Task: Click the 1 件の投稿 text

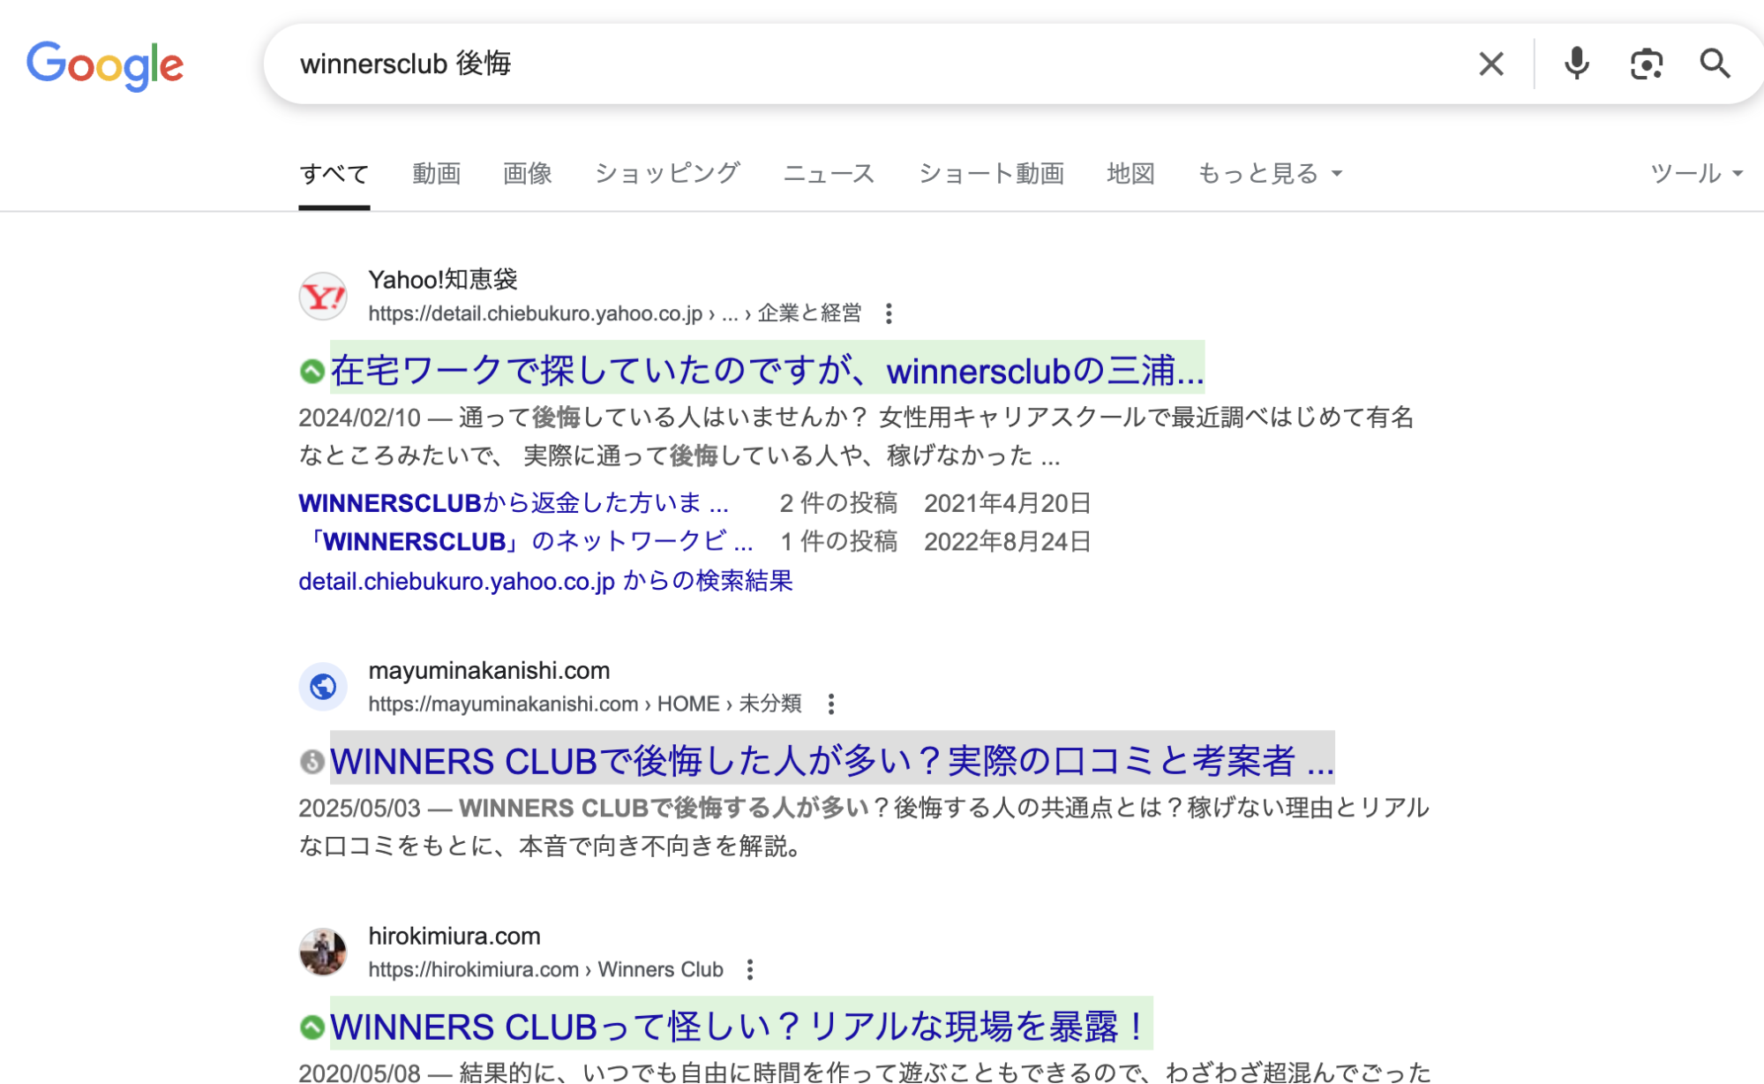Action: [x=838, y=541]
